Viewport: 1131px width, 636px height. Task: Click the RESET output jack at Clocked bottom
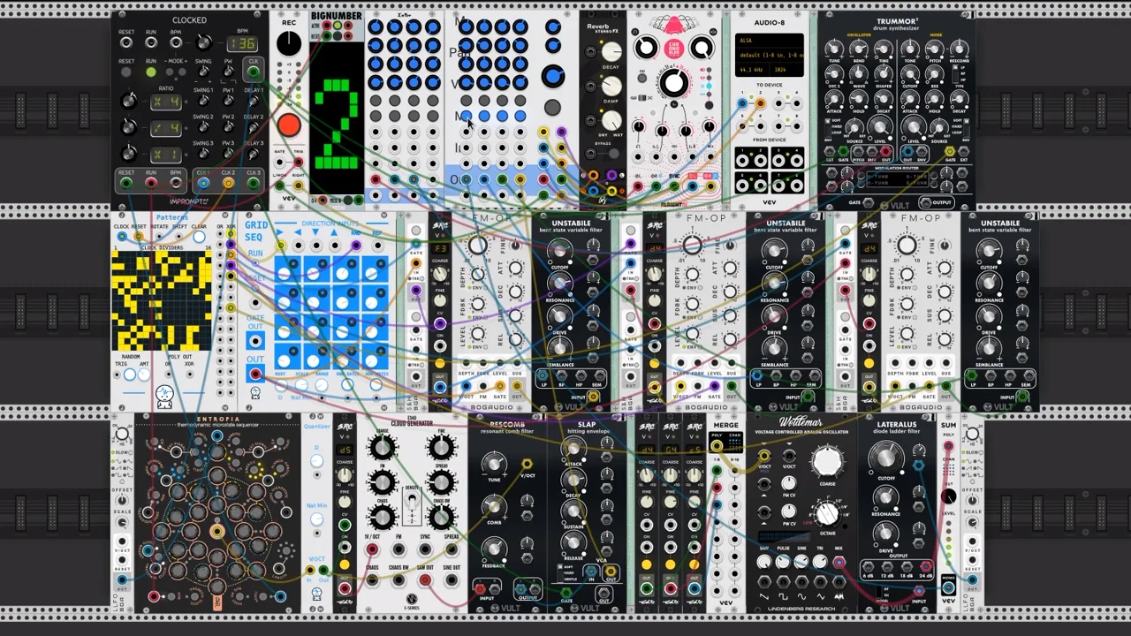click(126, 183)
